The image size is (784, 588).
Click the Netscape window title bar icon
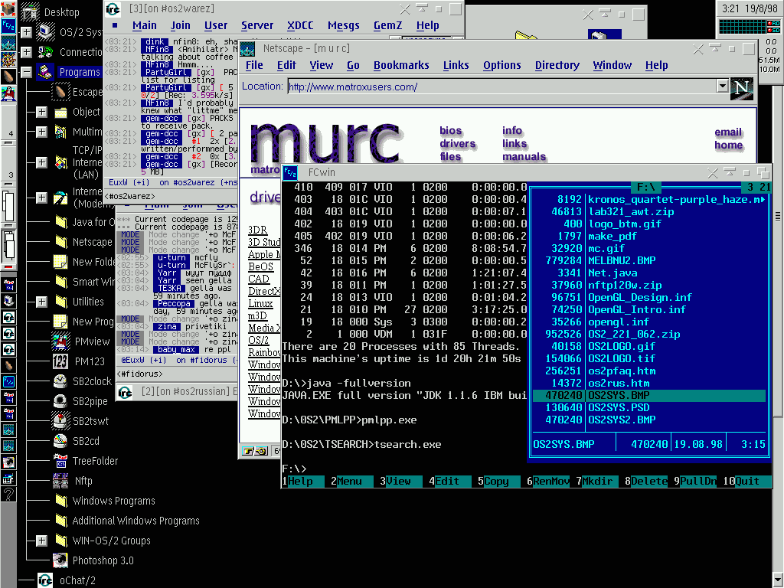(247, 48)
